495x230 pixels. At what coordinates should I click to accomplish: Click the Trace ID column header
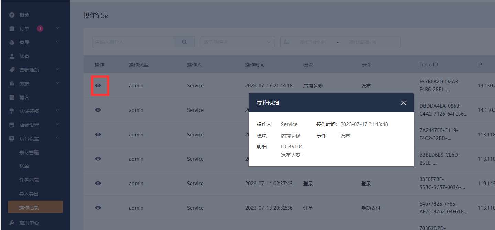coord(429,65)
